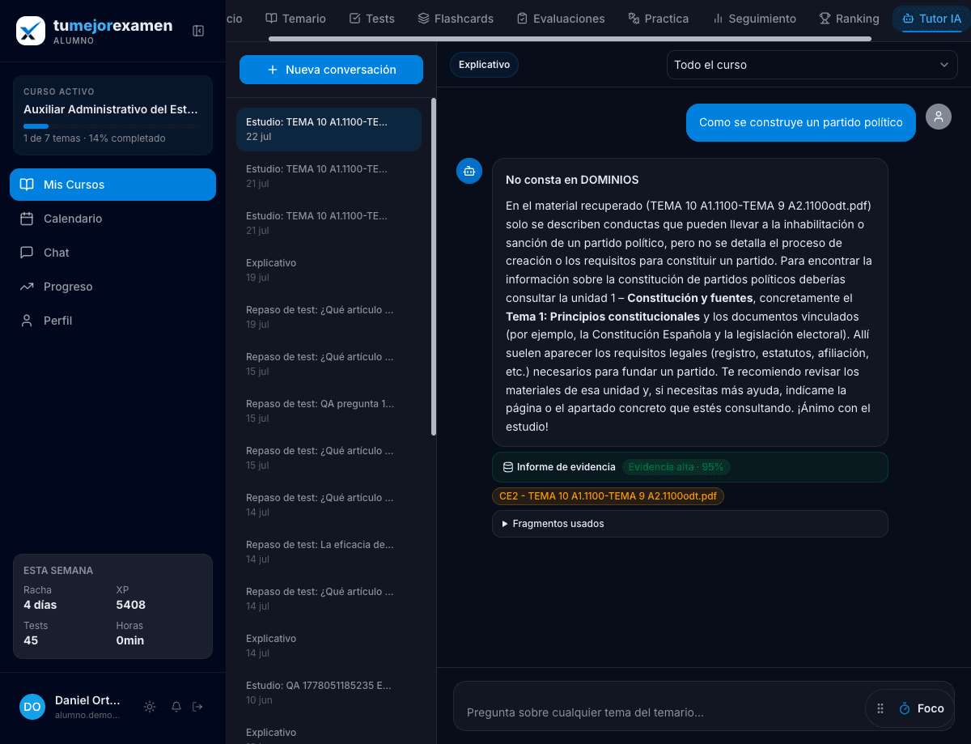Switch to the Seguimiento tab
Screen dimensions: 971x744
[754, 19]
